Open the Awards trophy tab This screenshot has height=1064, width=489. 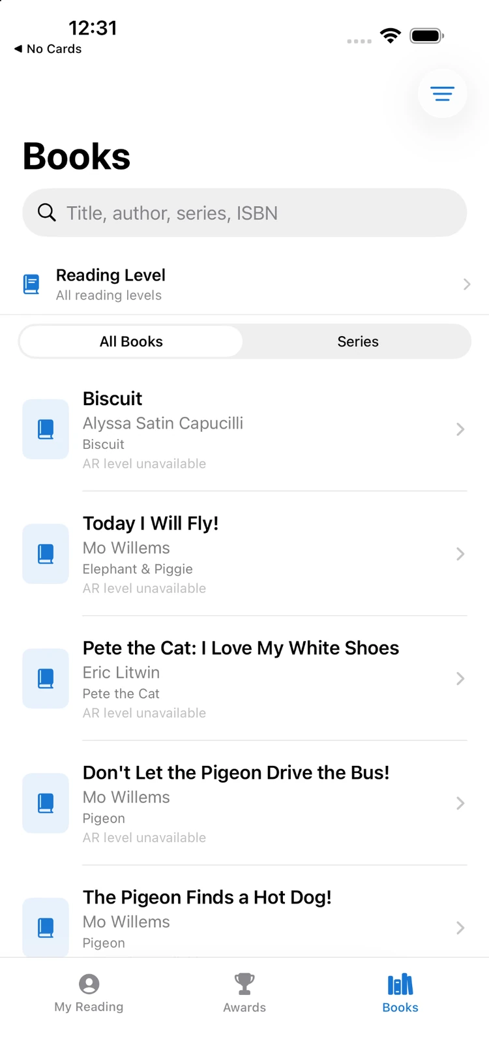tap(244, 993)
